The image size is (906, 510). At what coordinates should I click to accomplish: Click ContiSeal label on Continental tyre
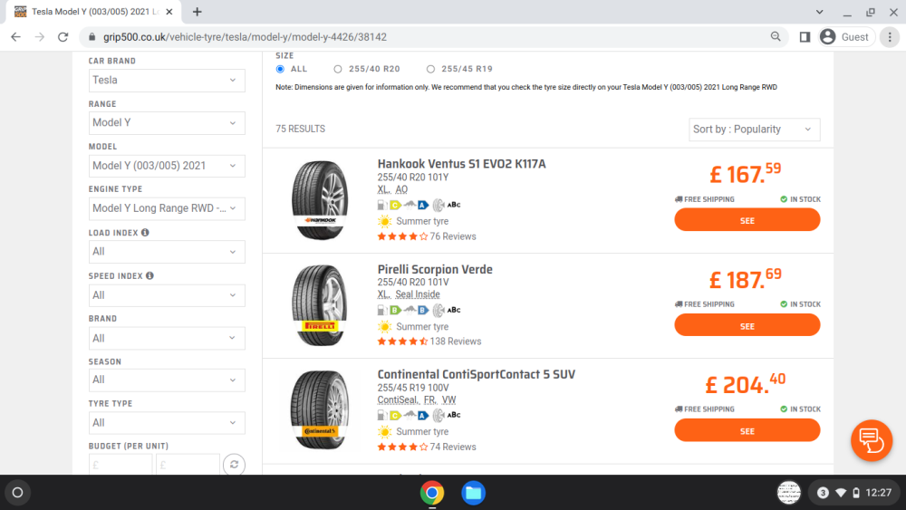pyautogui.click(x=398, y=399)
